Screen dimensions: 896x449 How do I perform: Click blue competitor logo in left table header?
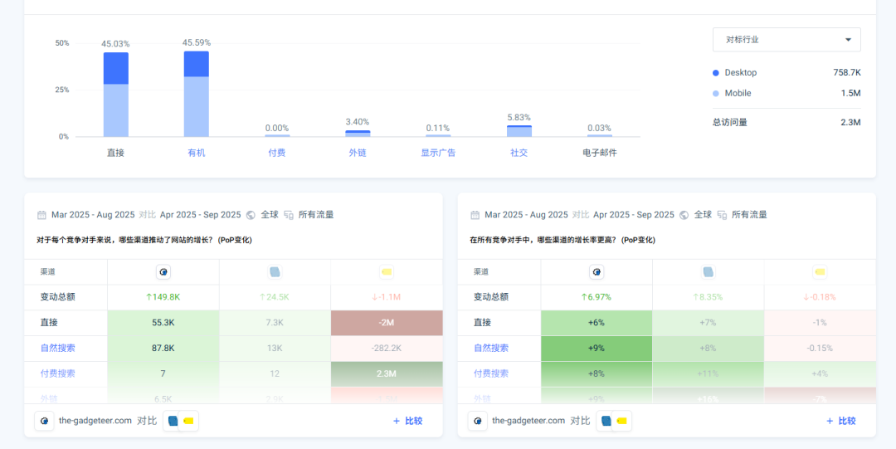pyautogui.click(x=275, y=272)
